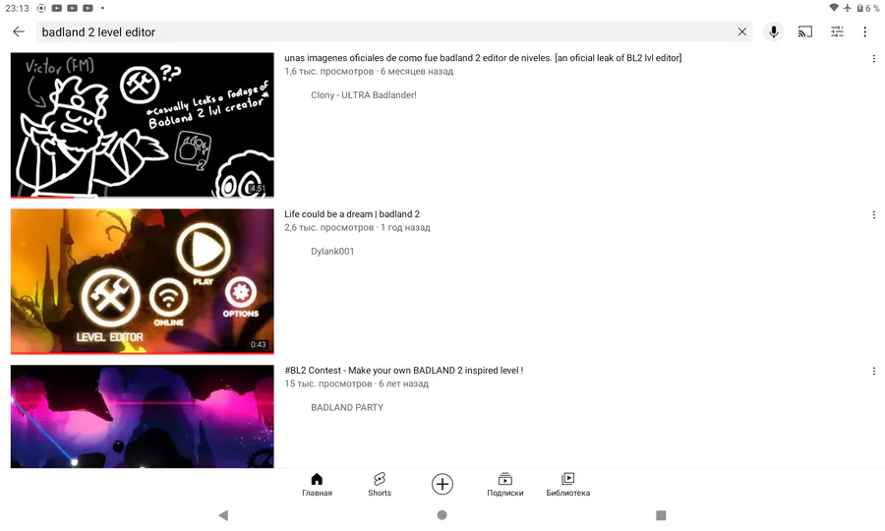Open options for 'Life could be a dream' video
The width and height of the screenshot is (885, 531).
(x=874, y=215)
